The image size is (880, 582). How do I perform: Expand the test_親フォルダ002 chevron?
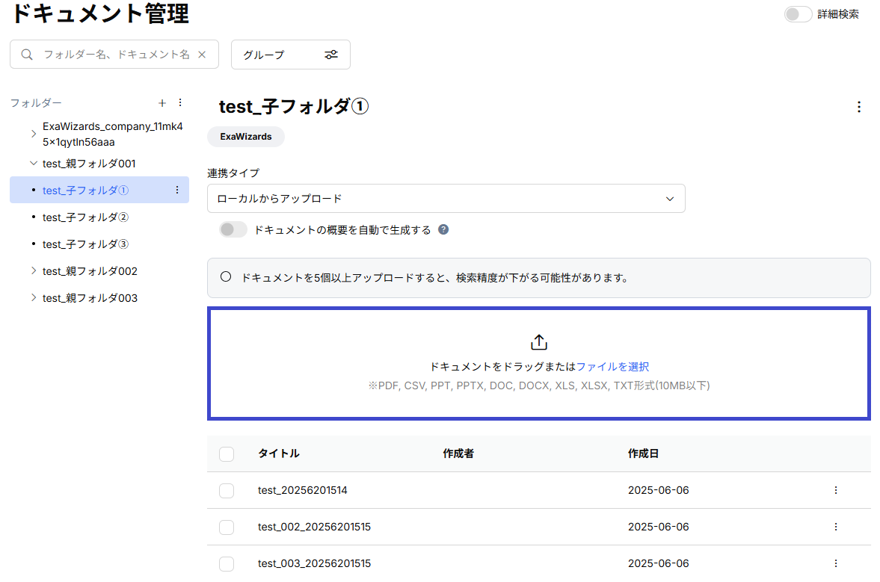tap(34, 270)
